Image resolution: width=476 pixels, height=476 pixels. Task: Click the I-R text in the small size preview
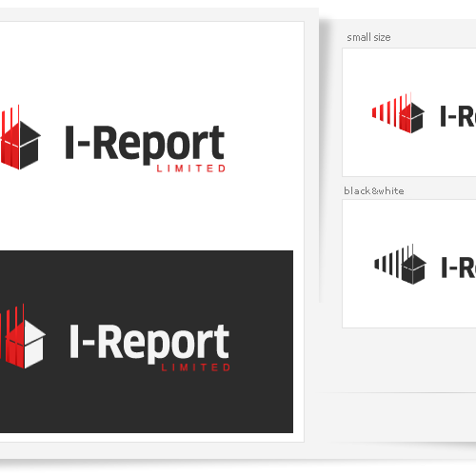point(458,116)
